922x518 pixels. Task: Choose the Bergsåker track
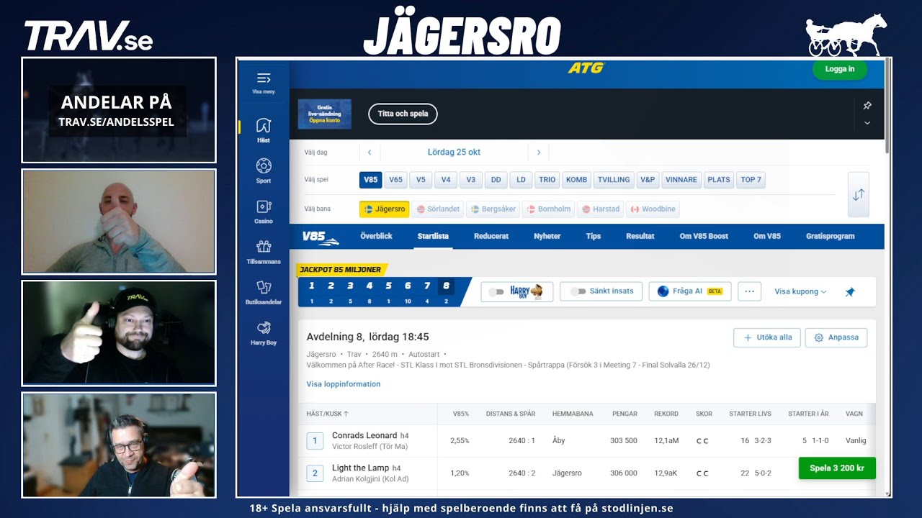(493, 209)
